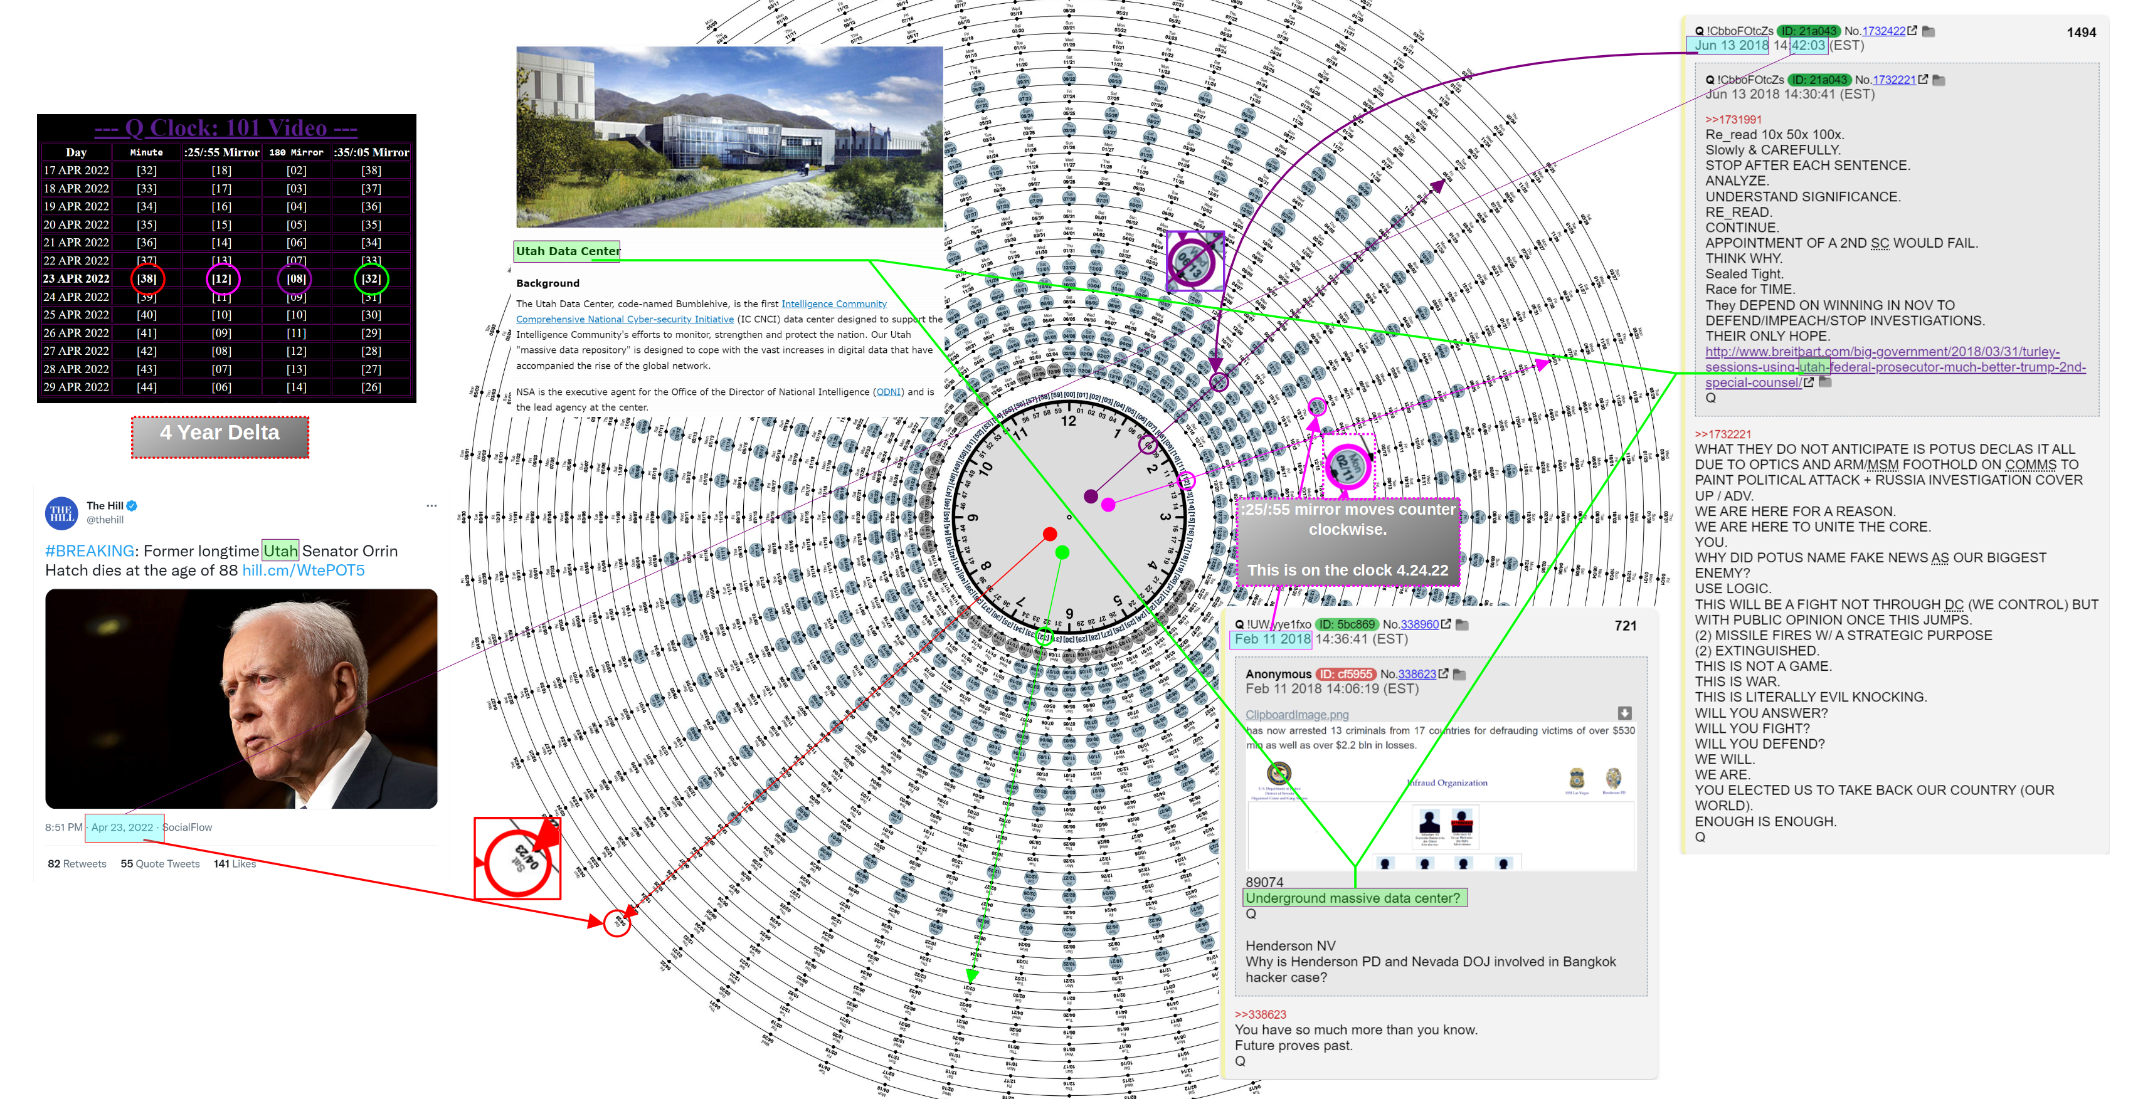Image resolution: width=2138 pixels, height=1099 pixels.
Task: Click folder icon beside post No.1732422
Action: pyautogui.click(x=1929, y=31)
